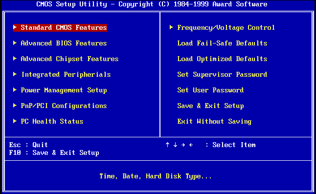Click the down arrow key hint
This screenshot has height=194, width=316.
coord(175,145)
